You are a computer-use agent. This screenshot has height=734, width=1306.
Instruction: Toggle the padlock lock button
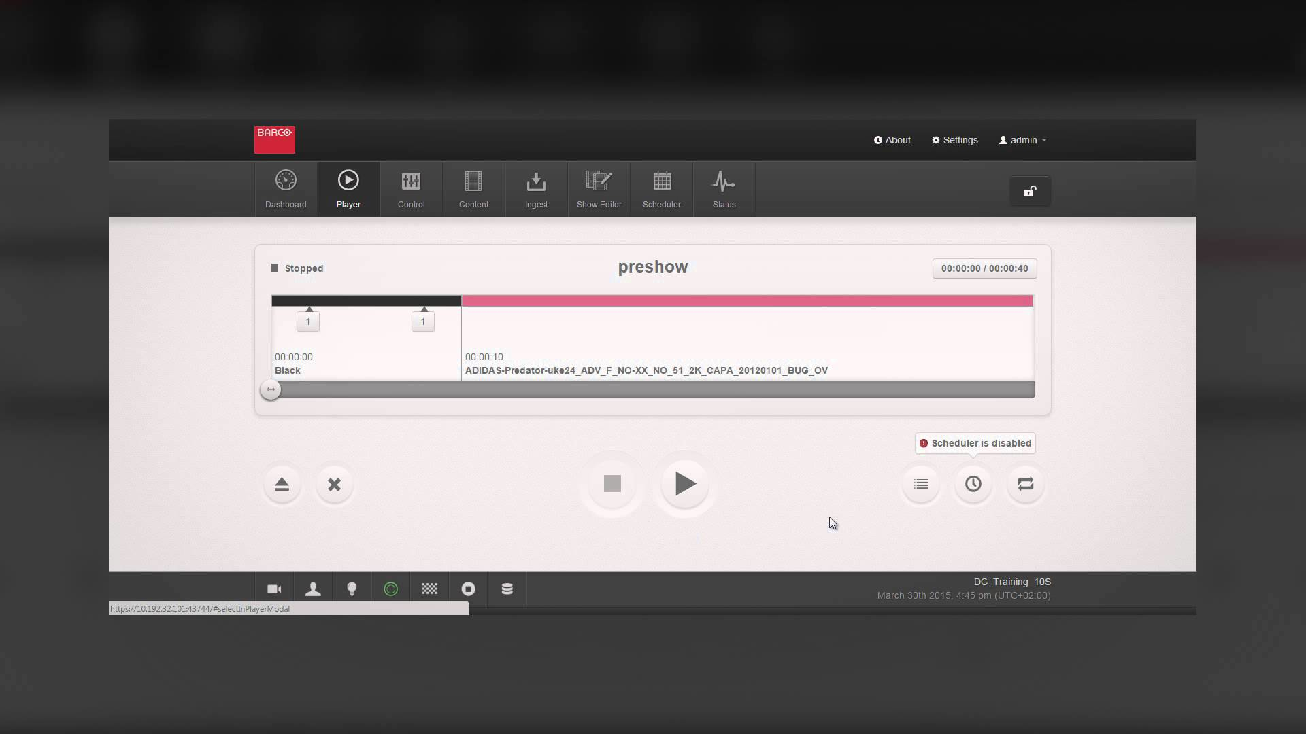click(1030, 191)
